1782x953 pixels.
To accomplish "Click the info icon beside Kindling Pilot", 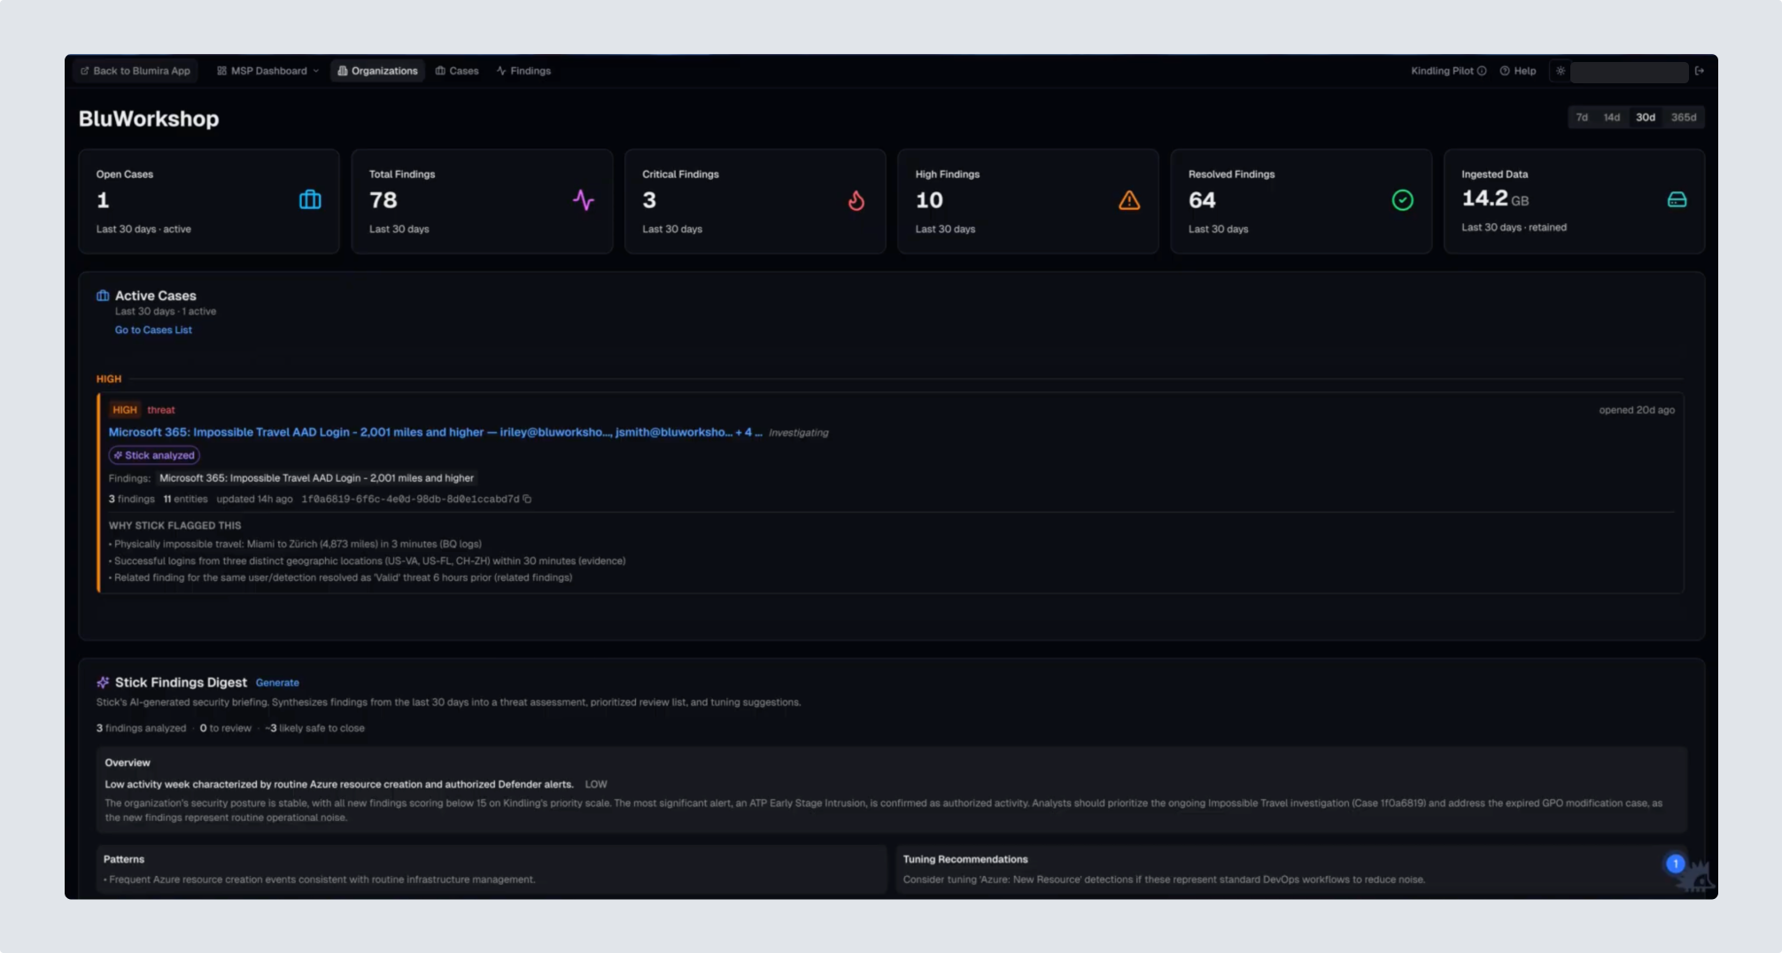I will tap(1482, 71).
